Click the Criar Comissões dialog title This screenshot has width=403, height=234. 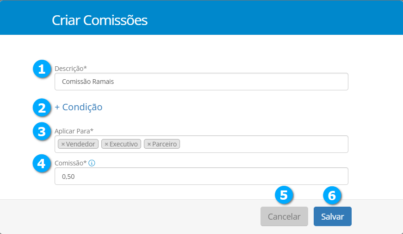[99, 20]
